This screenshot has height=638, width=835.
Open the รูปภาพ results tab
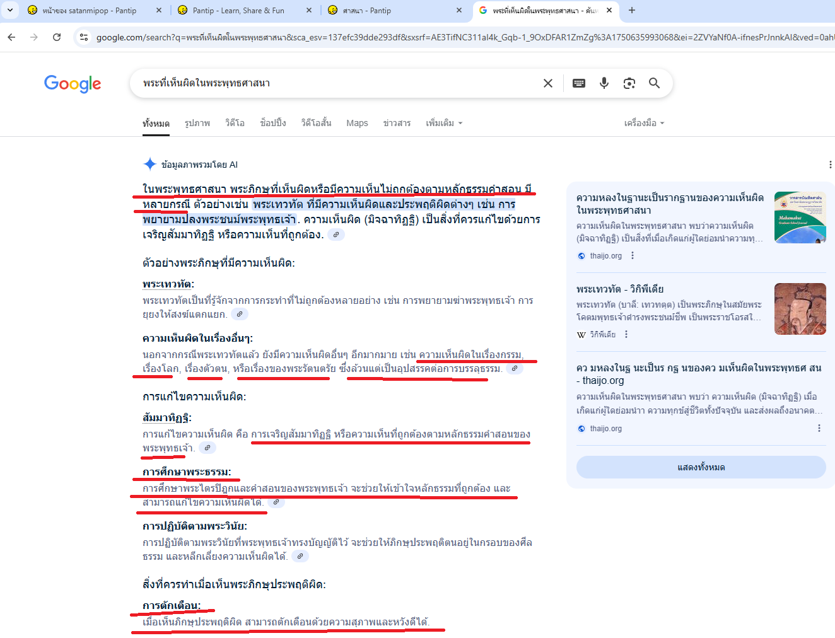point(197,123)
